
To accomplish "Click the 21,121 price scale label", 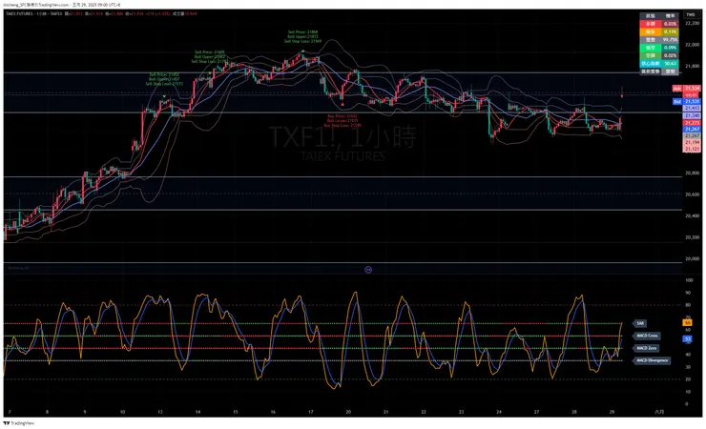I will pyautogui.click(x=692, y=149).
